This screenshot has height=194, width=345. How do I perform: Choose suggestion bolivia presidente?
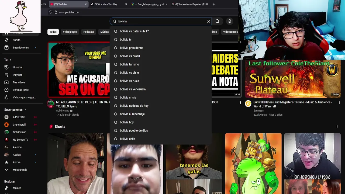click(161, 48)
